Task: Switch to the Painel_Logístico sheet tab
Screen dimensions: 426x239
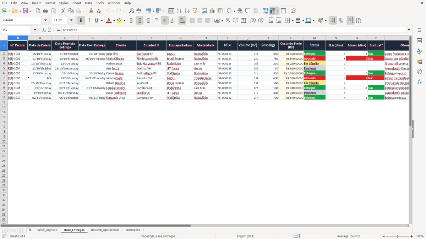Action: [x=47, y=230]
